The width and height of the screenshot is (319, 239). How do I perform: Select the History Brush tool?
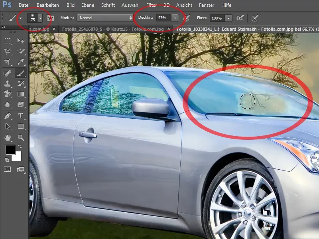pyautogui.click(x=21, y=84)
